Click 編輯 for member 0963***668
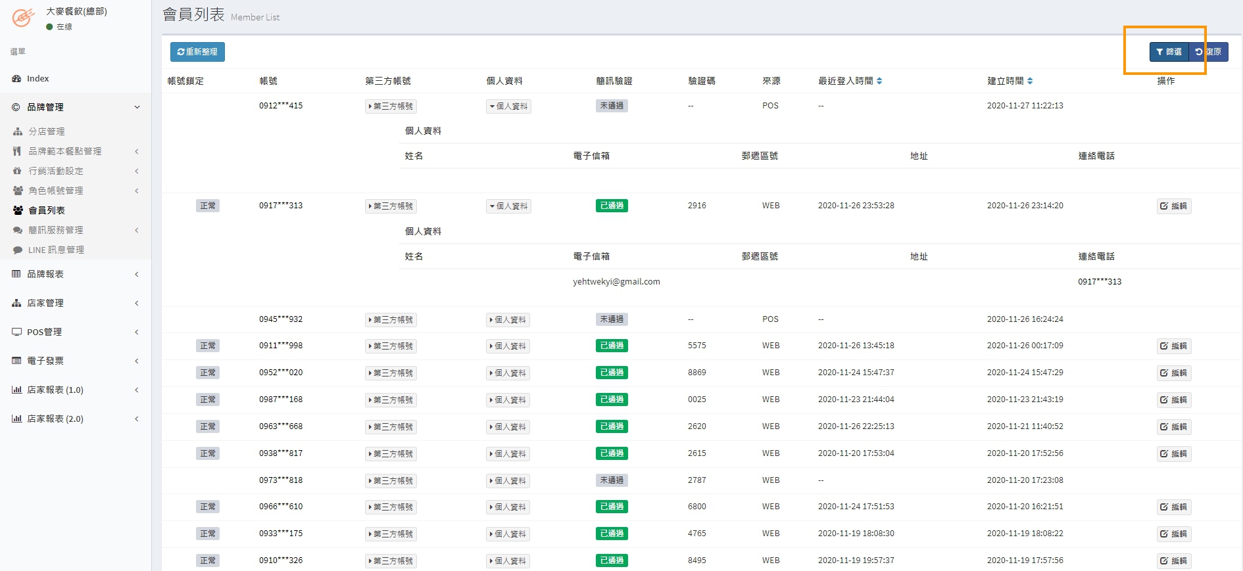Image resolution: width=1243 pixels, height=571 pixels. [1174, 427]
